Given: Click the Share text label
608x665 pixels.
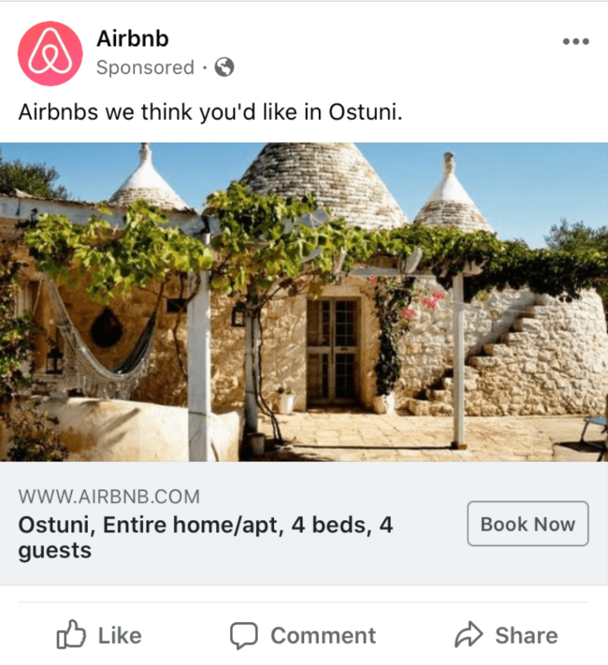Looking at the screenshot, I should pos(527,636).
